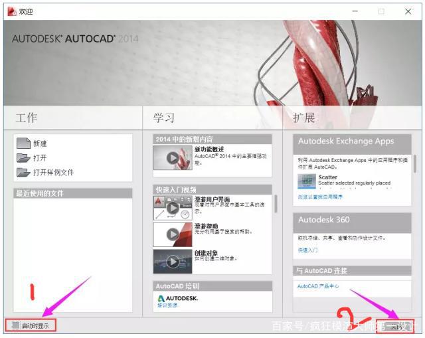Click the 漫游帮助 title text
This screenshot has height=338, width=425.
point(207,226)
